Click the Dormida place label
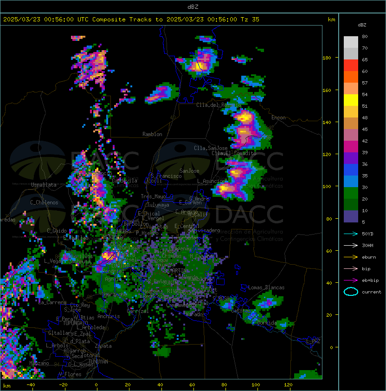 coord(267,323)
